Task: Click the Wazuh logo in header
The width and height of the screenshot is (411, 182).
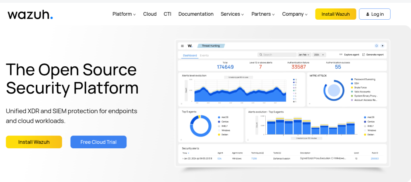Action: click(30, 14)
